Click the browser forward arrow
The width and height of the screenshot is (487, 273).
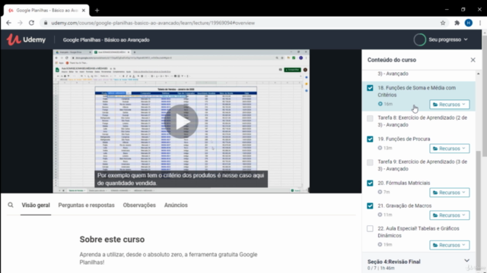[20, 23]
